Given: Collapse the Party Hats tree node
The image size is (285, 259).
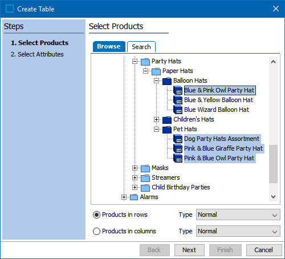Looking at the screenshot, I should [135, 62].
